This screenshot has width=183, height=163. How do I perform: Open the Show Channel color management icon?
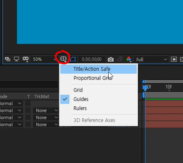[x=129, y=59]
